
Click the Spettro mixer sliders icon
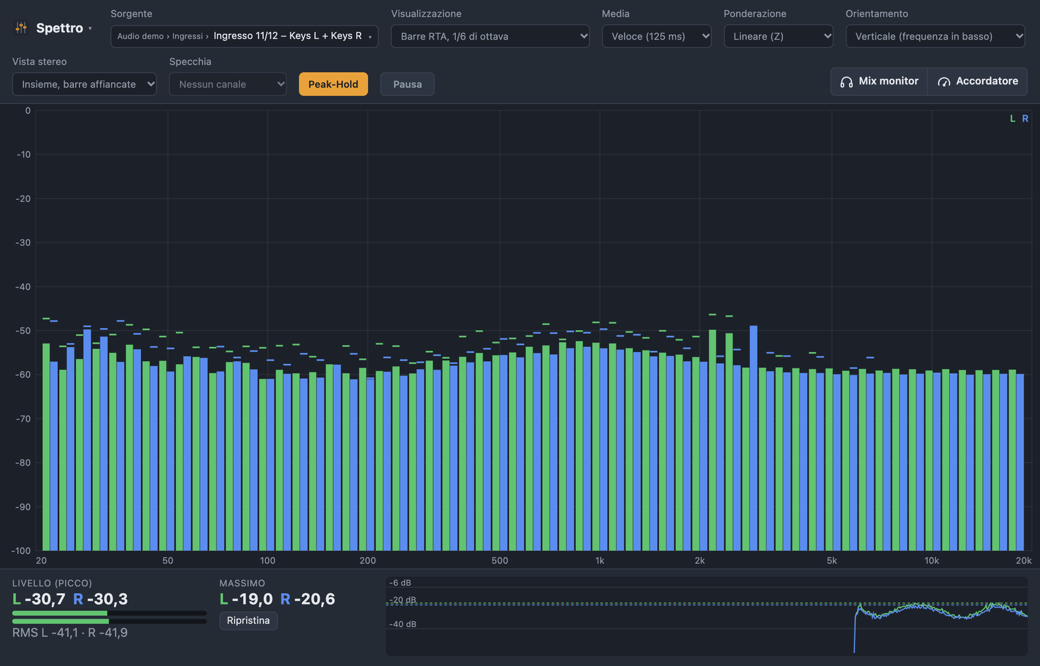click(x=21, y=28)
